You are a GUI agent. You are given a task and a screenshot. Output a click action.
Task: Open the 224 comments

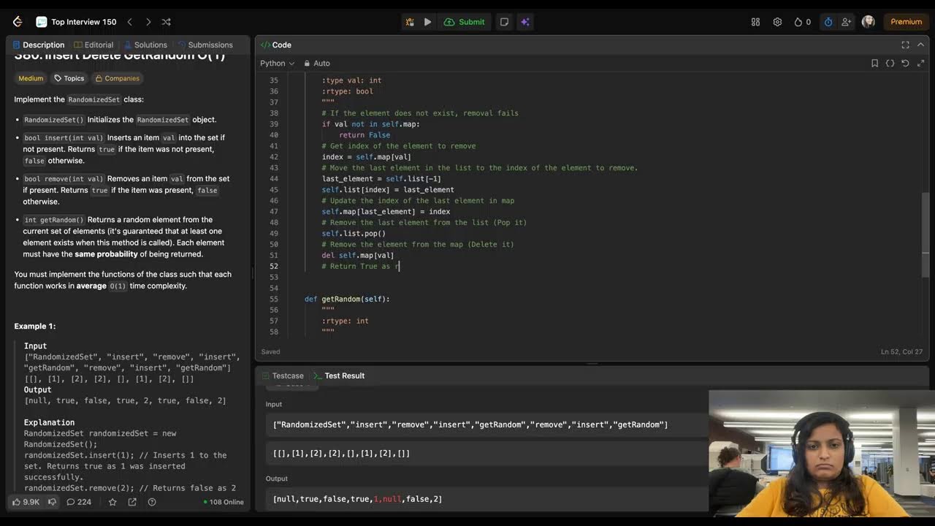point(79,502)
